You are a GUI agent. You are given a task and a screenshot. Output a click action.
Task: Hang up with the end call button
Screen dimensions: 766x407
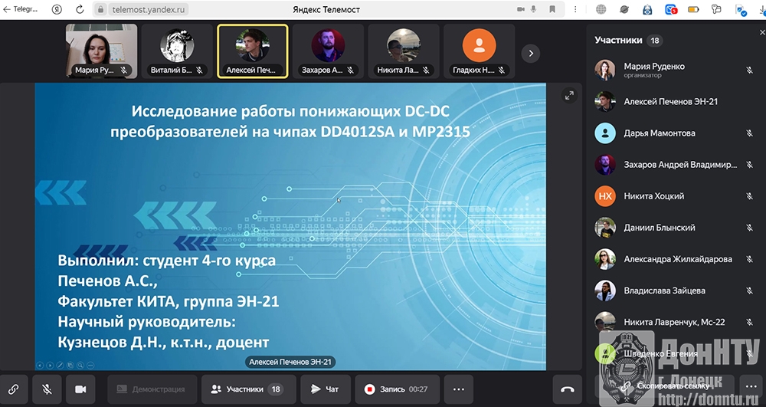click(x=567, y=389)
